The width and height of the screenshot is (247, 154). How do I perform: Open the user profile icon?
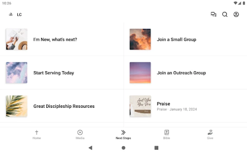[236, 15]
